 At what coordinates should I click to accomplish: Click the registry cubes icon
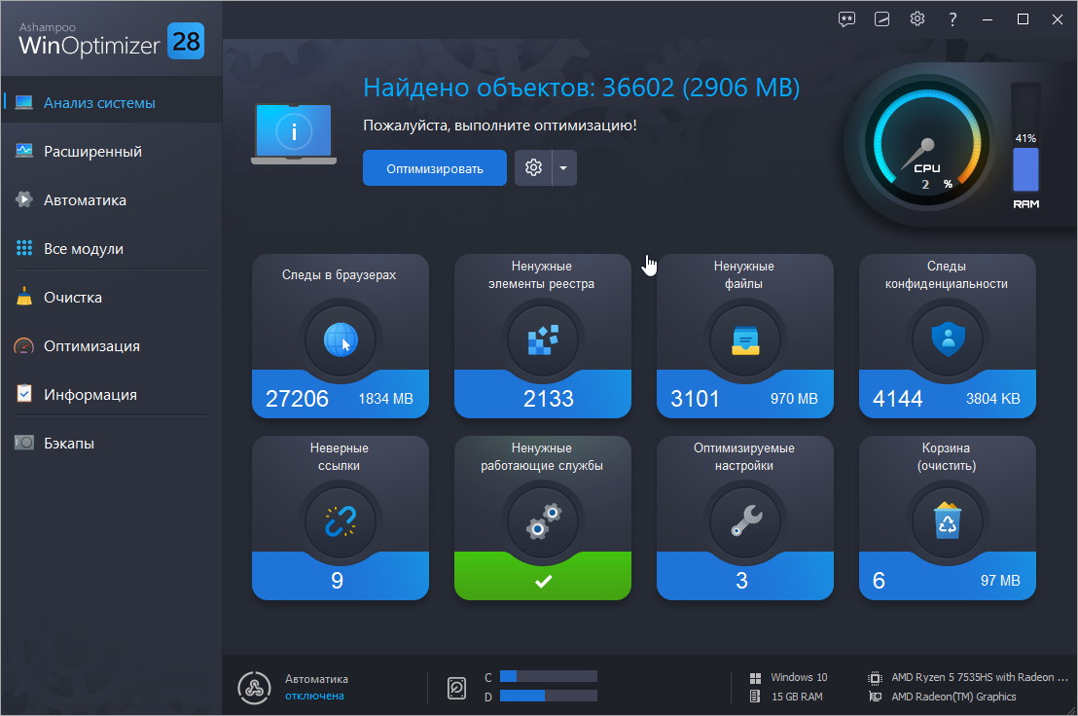[x=543, y=340]
